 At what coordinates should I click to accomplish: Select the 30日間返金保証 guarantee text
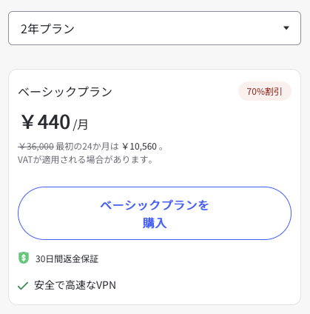pos(67,259)
